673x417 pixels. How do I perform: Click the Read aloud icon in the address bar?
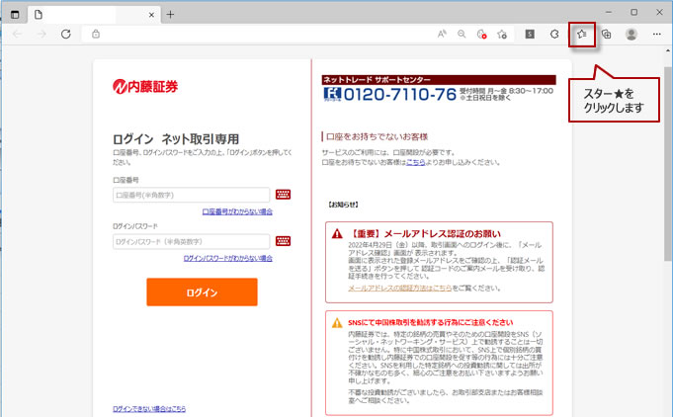[442, 34]
